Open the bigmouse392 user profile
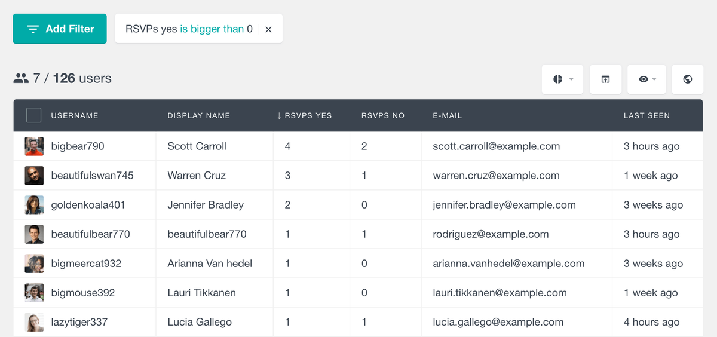Image resolution: width=717 pixels, height=337 pixels. pyautogui.click(x=82, y=293)
